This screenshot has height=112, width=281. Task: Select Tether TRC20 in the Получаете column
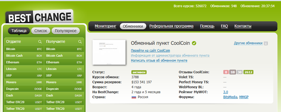(64, 109)
